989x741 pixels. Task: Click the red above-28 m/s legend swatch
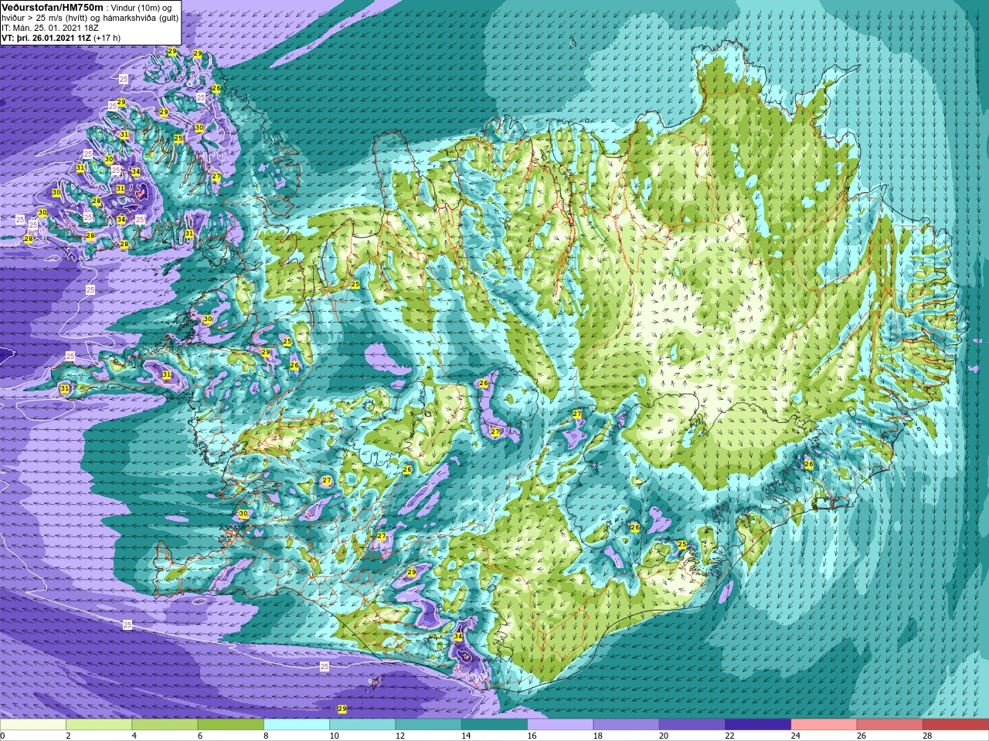[x=955, y=725]
